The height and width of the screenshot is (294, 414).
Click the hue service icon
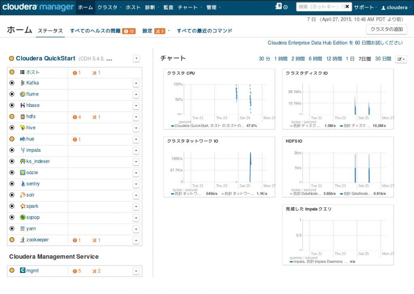pos(23,139)
